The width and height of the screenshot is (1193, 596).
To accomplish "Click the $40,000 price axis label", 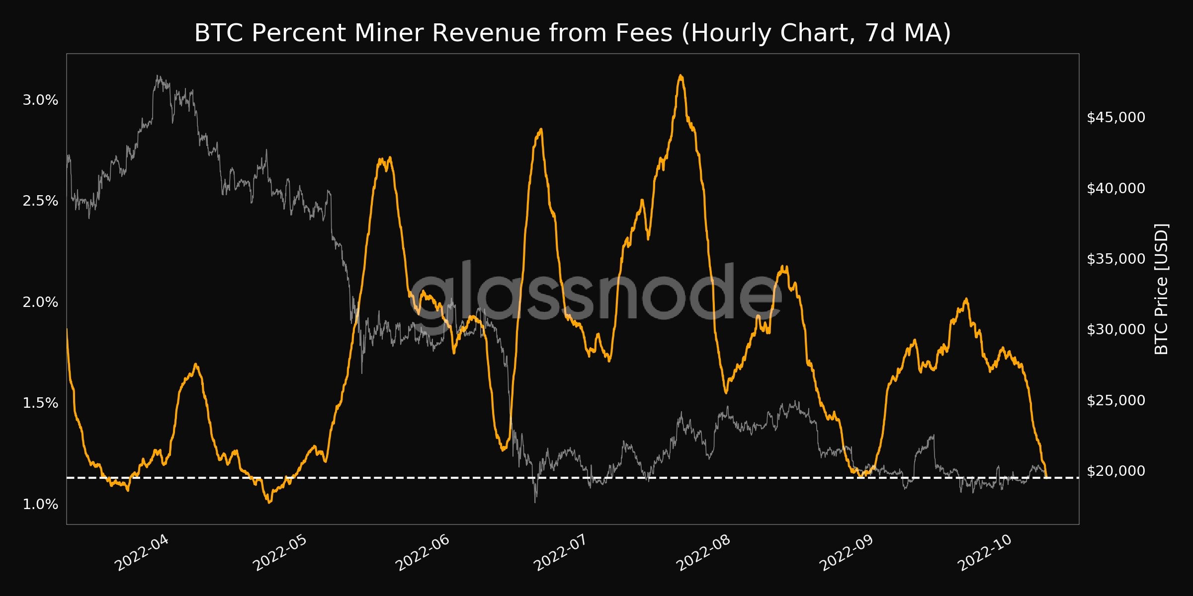I will click(x=1116, y=188).
